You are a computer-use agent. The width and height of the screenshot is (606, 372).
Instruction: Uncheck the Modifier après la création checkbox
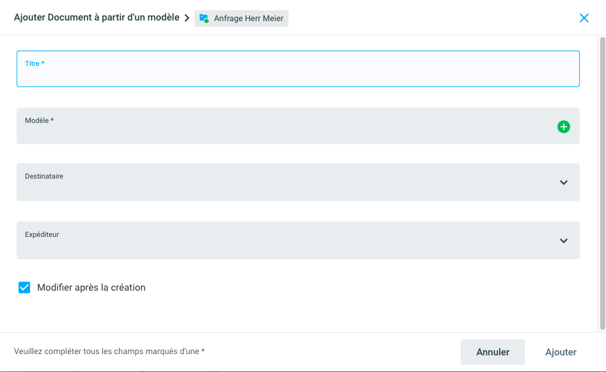click(x=24, y=287)
